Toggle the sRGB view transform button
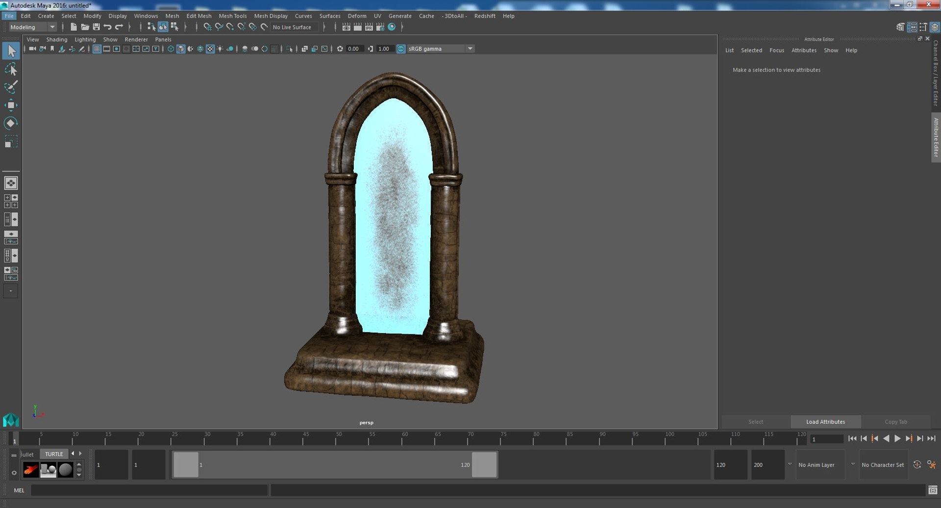Viewport: 941px width, 508px height. point(401,49)
